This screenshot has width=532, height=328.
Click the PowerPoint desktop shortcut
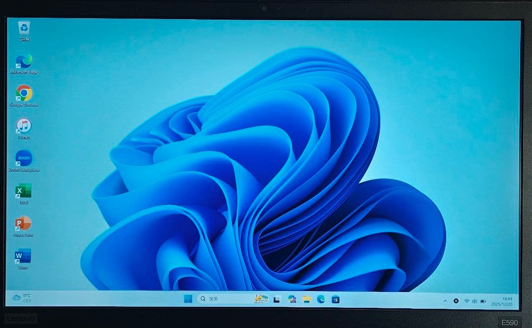point(23,224)
